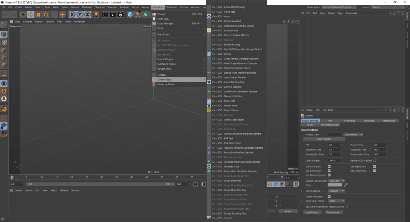The image size is (410, 222).
Task: Activate the Move tool
Action: point(31,14)
